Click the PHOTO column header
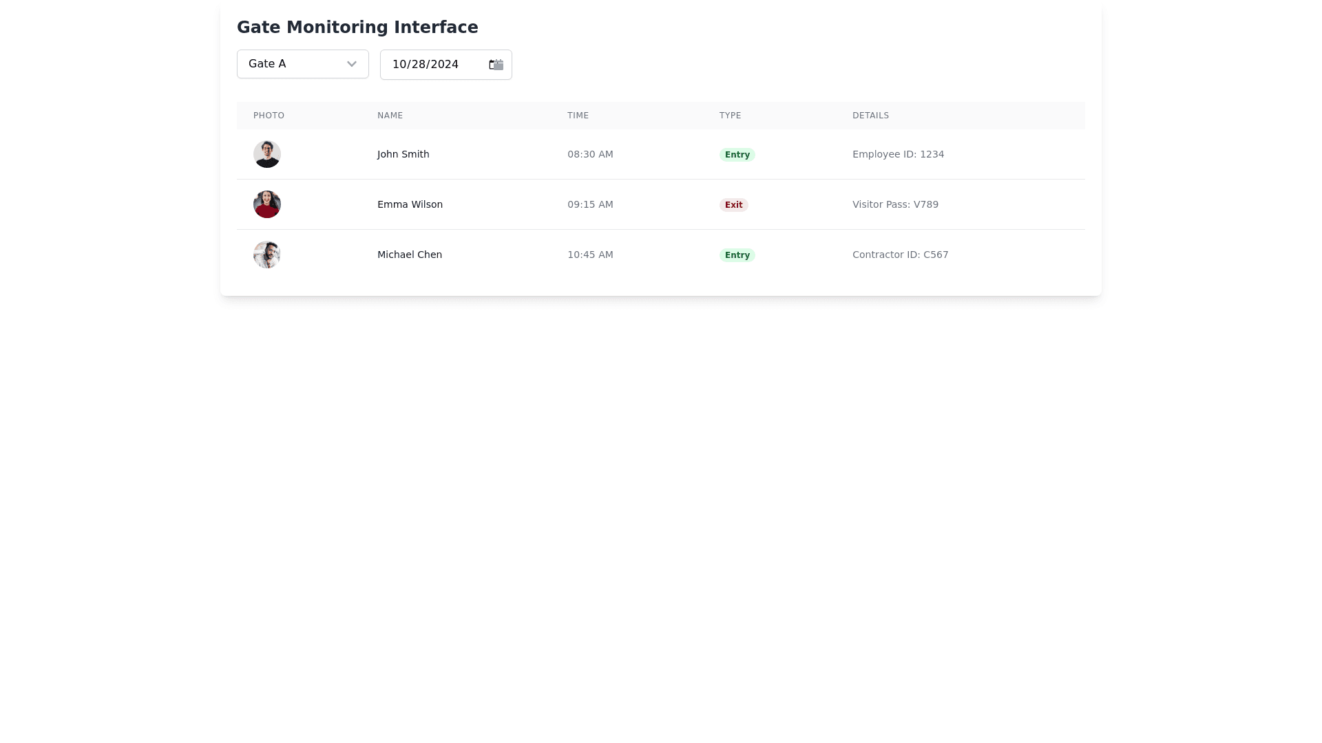1322x743 pixels. point(269,116)
